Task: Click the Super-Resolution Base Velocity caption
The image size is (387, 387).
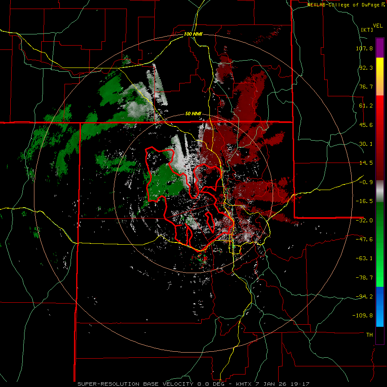Action: [x=193, y=384]
